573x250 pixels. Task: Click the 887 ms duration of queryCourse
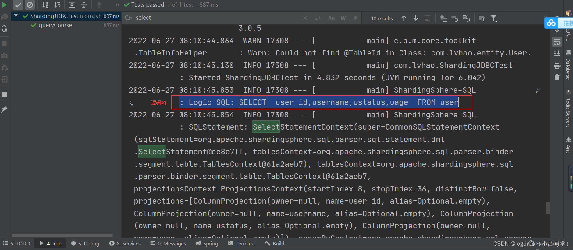pyautogui.click(x=111, y=25)
